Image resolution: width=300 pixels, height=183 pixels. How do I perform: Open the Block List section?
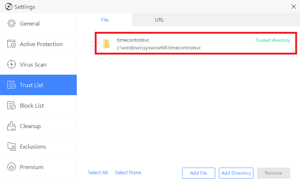pos(38,105)
